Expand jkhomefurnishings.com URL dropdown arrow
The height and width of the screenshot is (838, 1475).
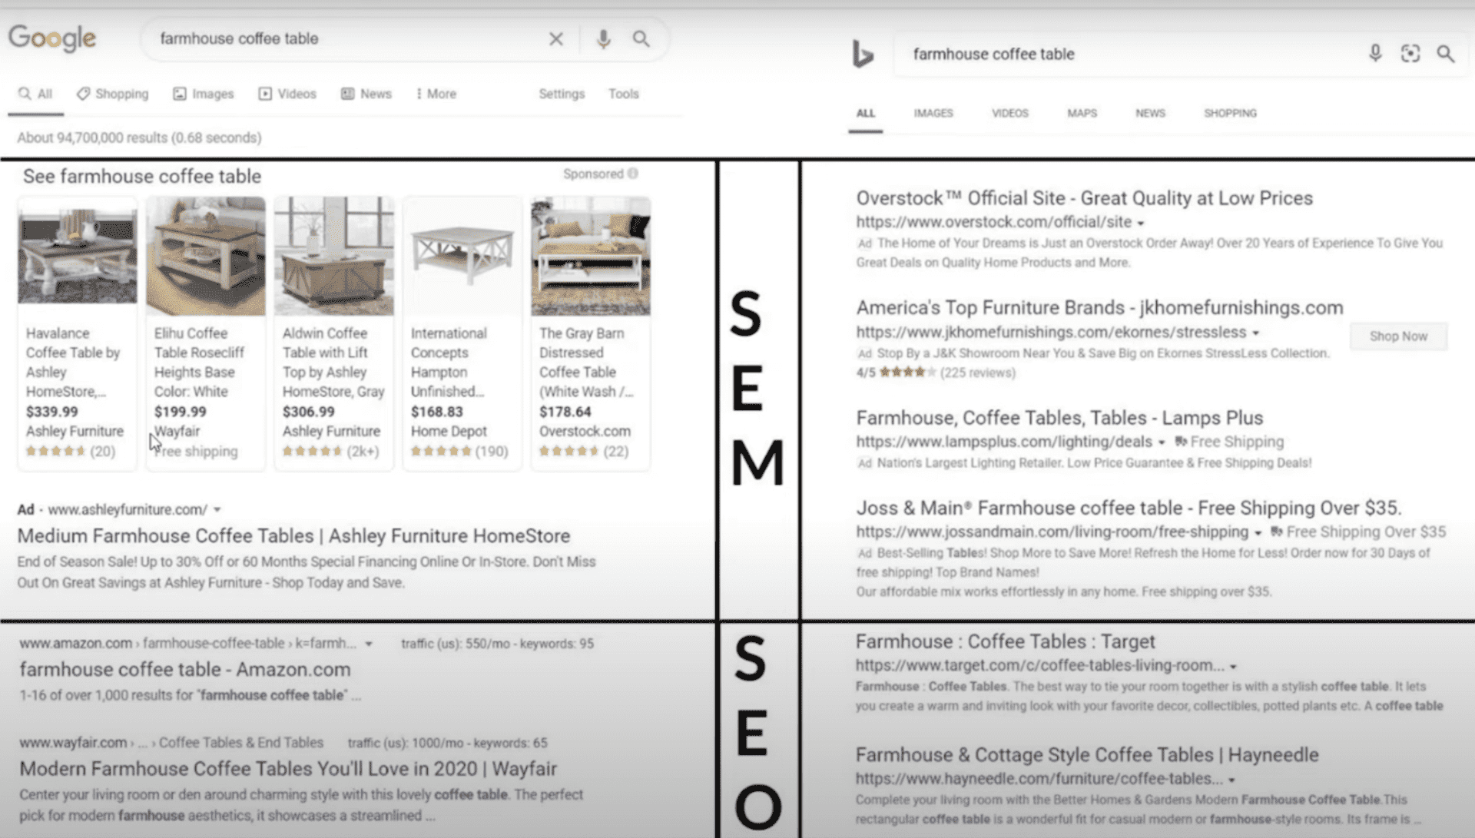(x=1256, y=333)
